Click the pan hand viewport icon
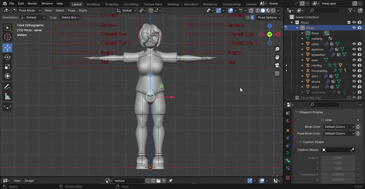 tap(277, 57)
